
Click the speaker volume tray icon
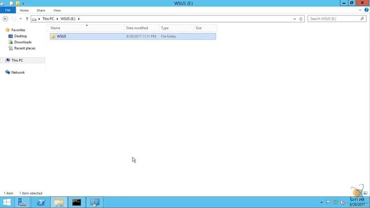click(x=343, y=202)
